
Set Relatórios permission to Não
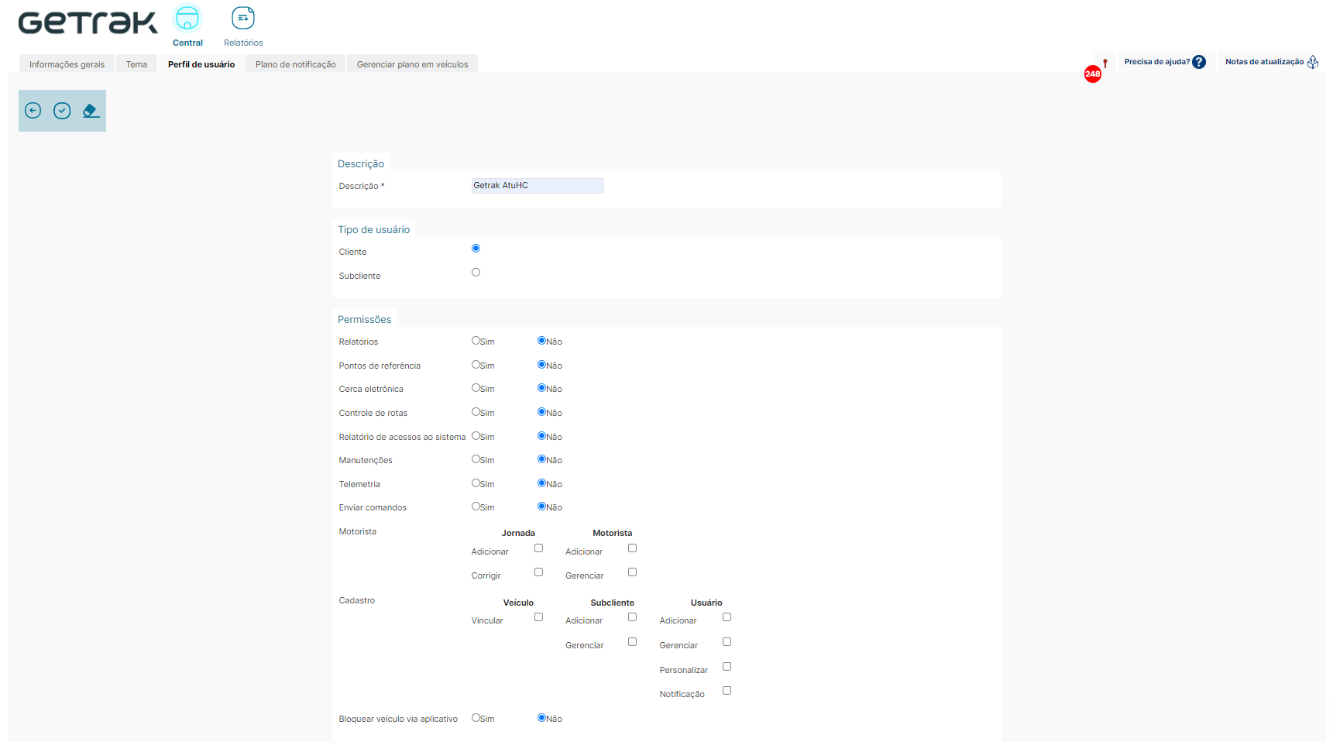click(541, 341)
